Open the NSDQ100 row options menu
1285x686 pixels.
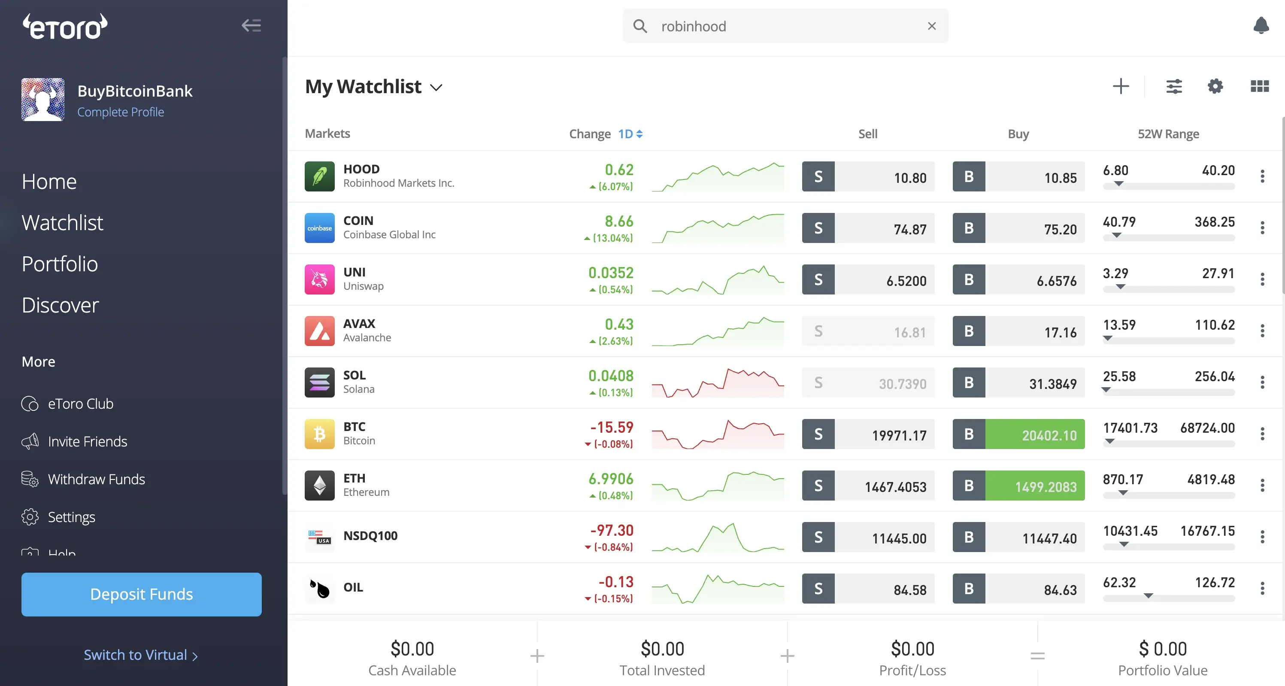click(x=1262, y=537)
